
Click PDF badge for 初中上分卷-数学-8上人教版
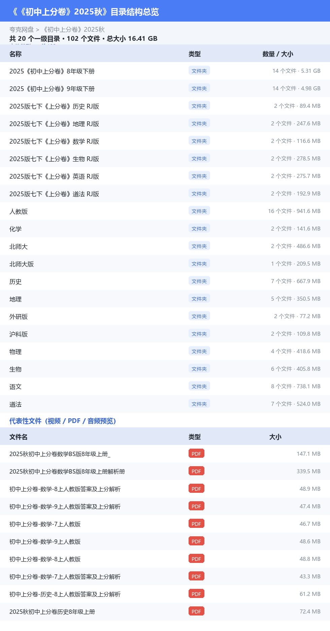coord(196,559)
